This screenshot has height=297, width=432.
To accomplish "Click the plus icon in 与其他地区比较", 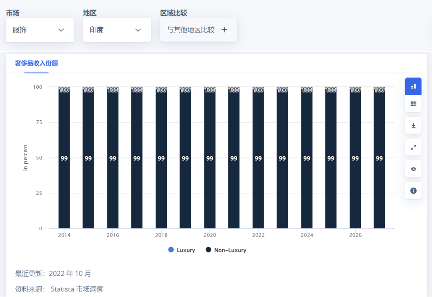I will pos(224,30).
